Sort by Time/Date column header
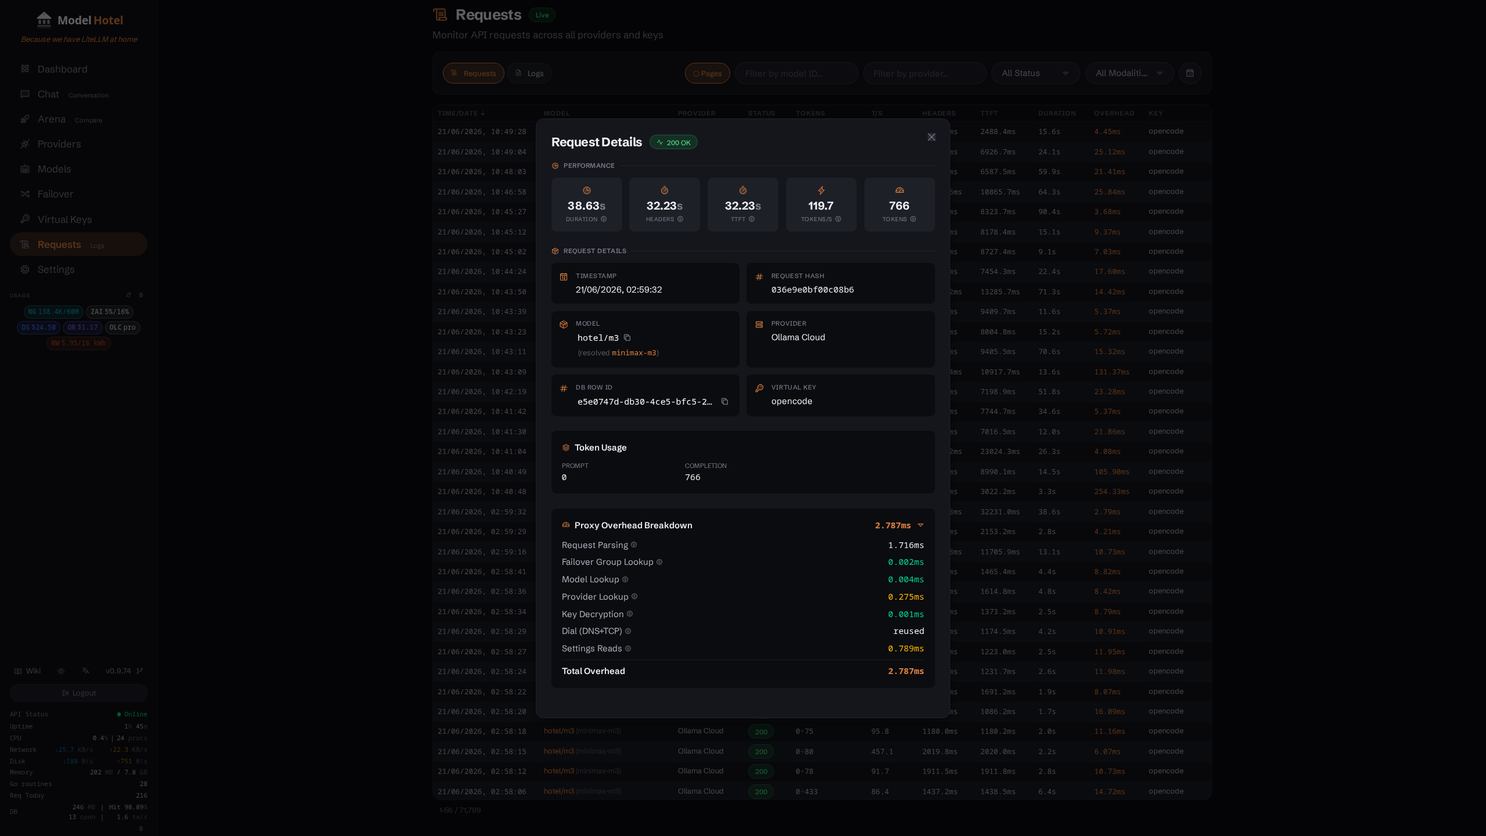 (461, 113)
